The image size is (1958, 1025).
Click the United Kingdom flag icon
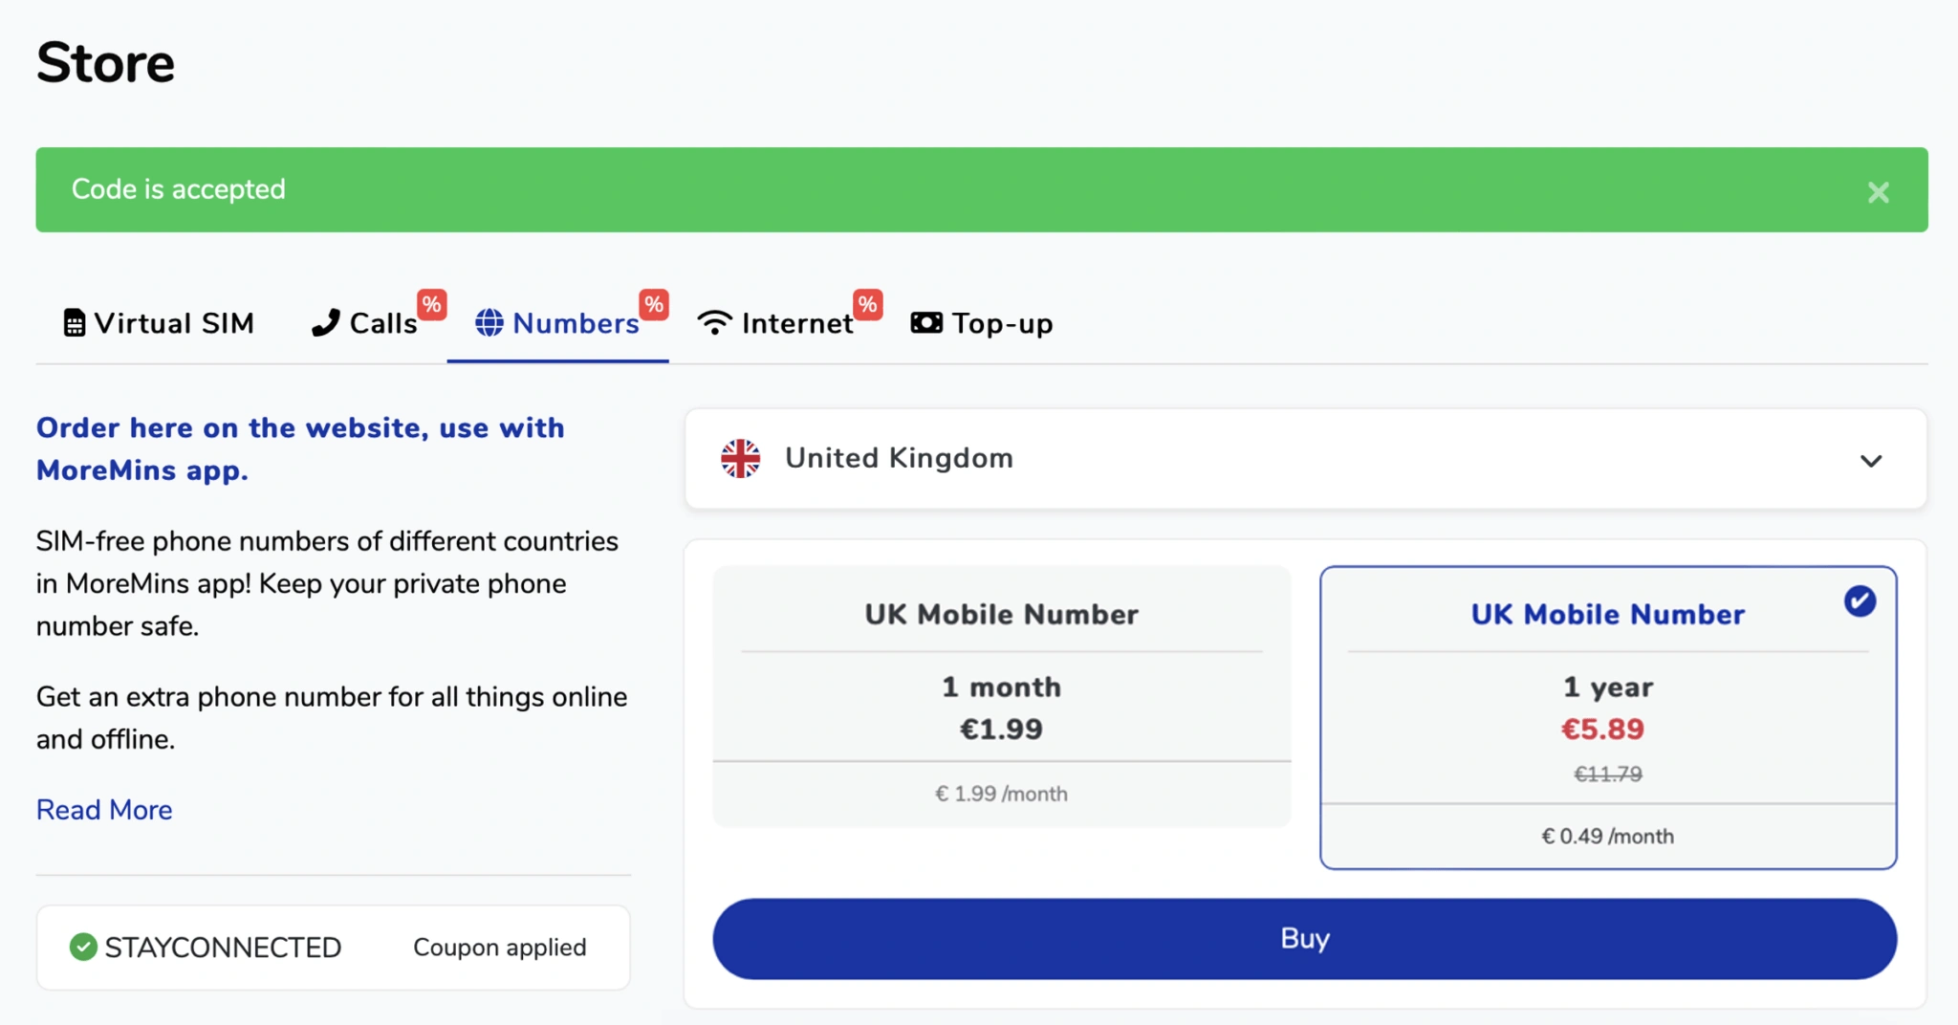(739, 458)
